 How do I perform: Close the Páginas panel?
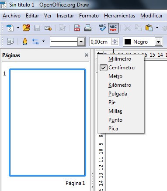coord(87,55)
